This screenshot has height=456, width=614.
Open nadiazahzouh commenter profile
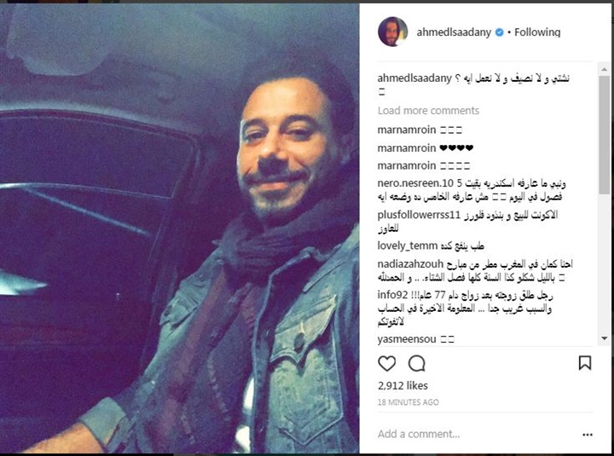(x=410, y=264)
